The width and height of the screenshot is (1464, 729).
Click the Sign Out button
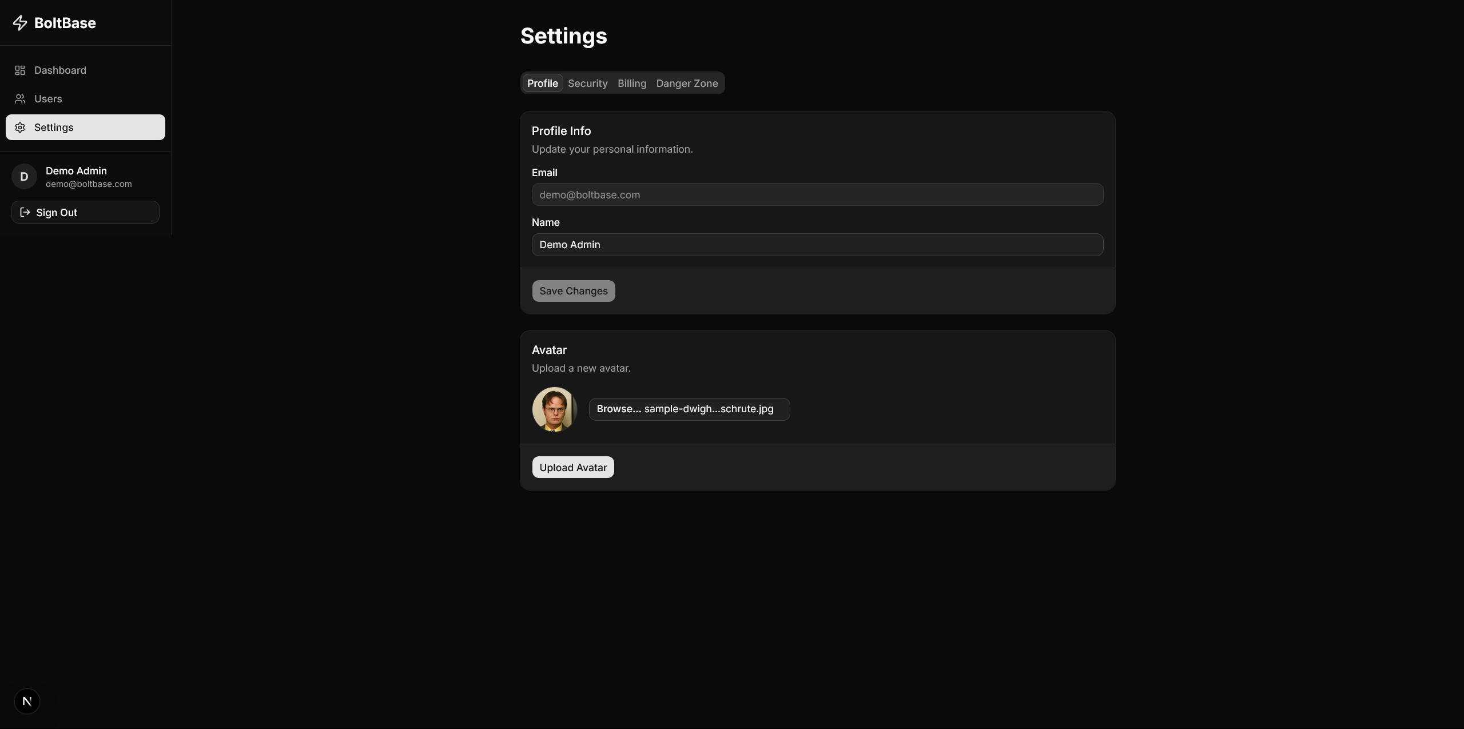85,212
